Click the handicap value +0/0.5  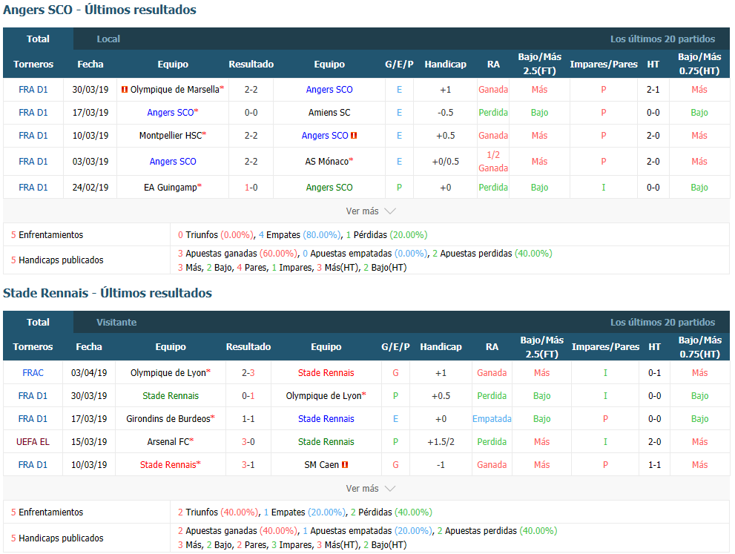tap(445, 161)
